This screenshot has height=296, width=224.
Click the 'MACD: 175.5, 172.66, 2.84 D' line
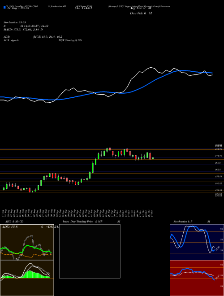tap(23, 30)
